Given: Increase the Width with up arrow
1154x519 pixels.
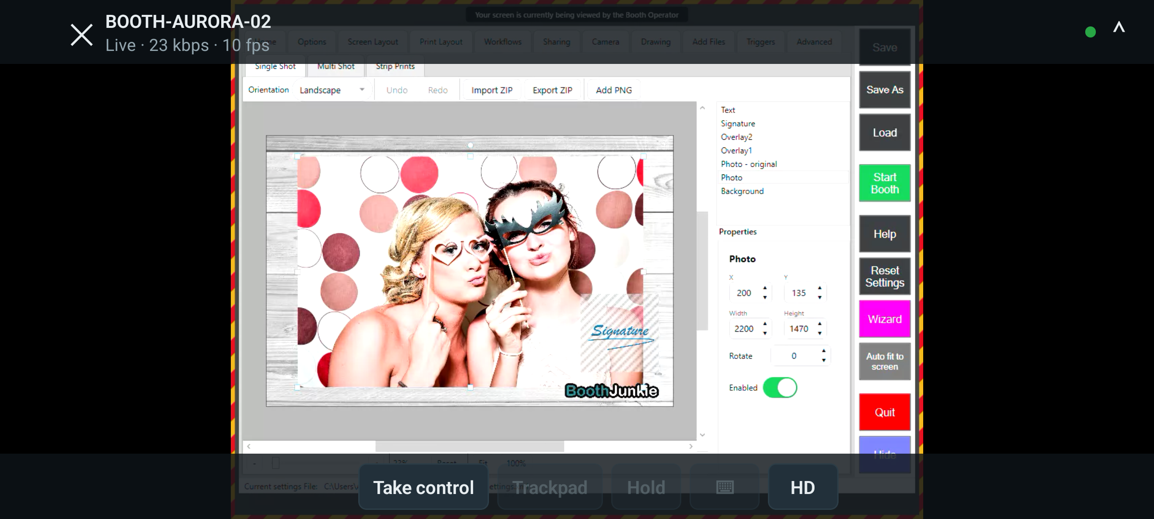Looking at the screenshot, I should [765, 324].
